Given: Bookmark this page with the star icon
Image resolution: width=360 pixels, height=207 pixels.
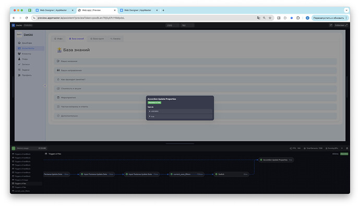Looking at the screenshot, I should [270, 18].
